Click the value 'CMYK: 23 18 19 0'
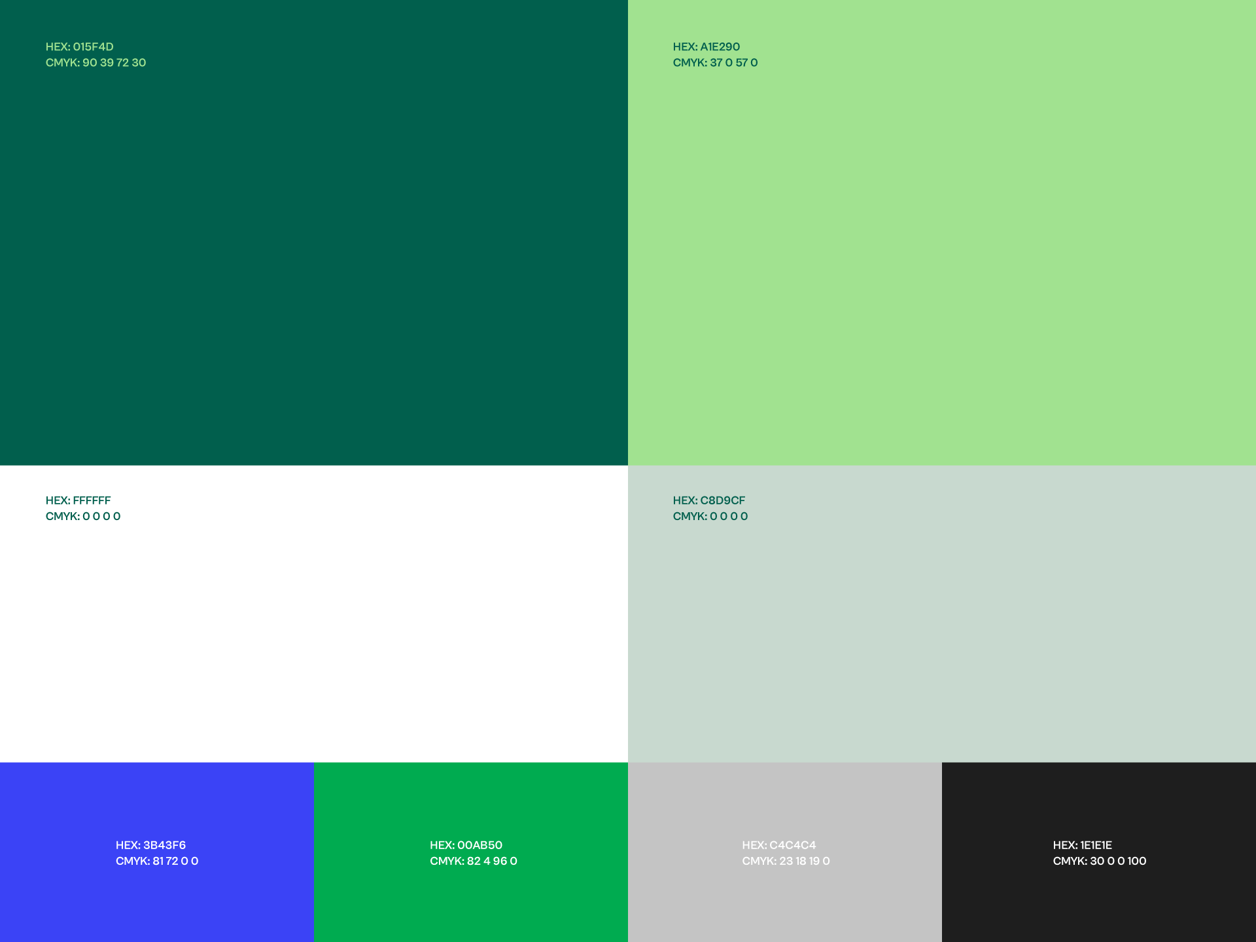The width and height of the screenshot is (1256, 942). [786, 861]
